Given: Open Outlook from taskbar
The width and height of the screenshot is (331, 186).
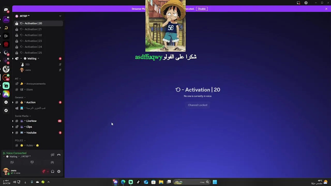Looking at the screenshot, I should (146, 182).
